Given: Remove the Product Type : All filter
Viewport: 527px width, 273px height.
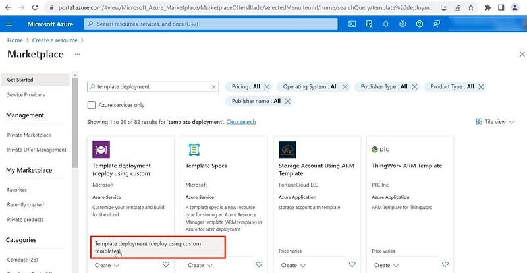Looking at the screenshot, I should point(481,87).
